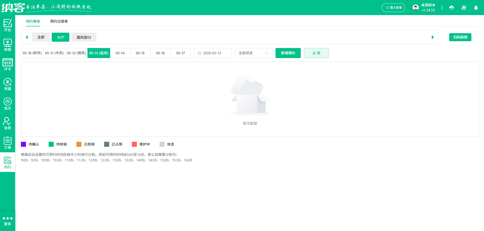Click the v1.34.59 version text
Screen dimensions: 484x231
tap(428, 10)
